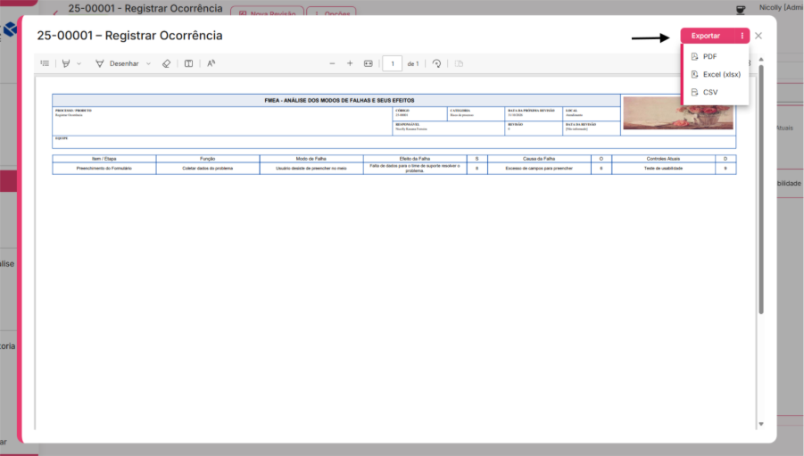804x456 pixels.
Task: Close the Registrar Ocorrência report dialog
Action: (758, 36)
